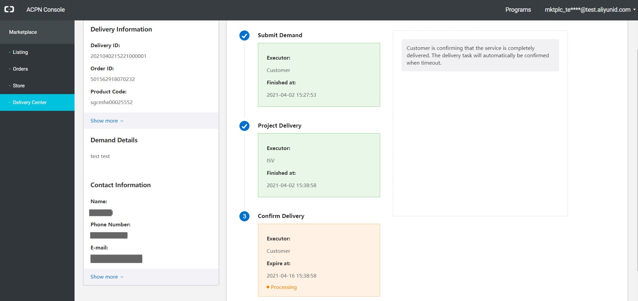This screenshot has height=301, width=638.
Task: Click the orange Processing status dot
Action: pos(268,287)
